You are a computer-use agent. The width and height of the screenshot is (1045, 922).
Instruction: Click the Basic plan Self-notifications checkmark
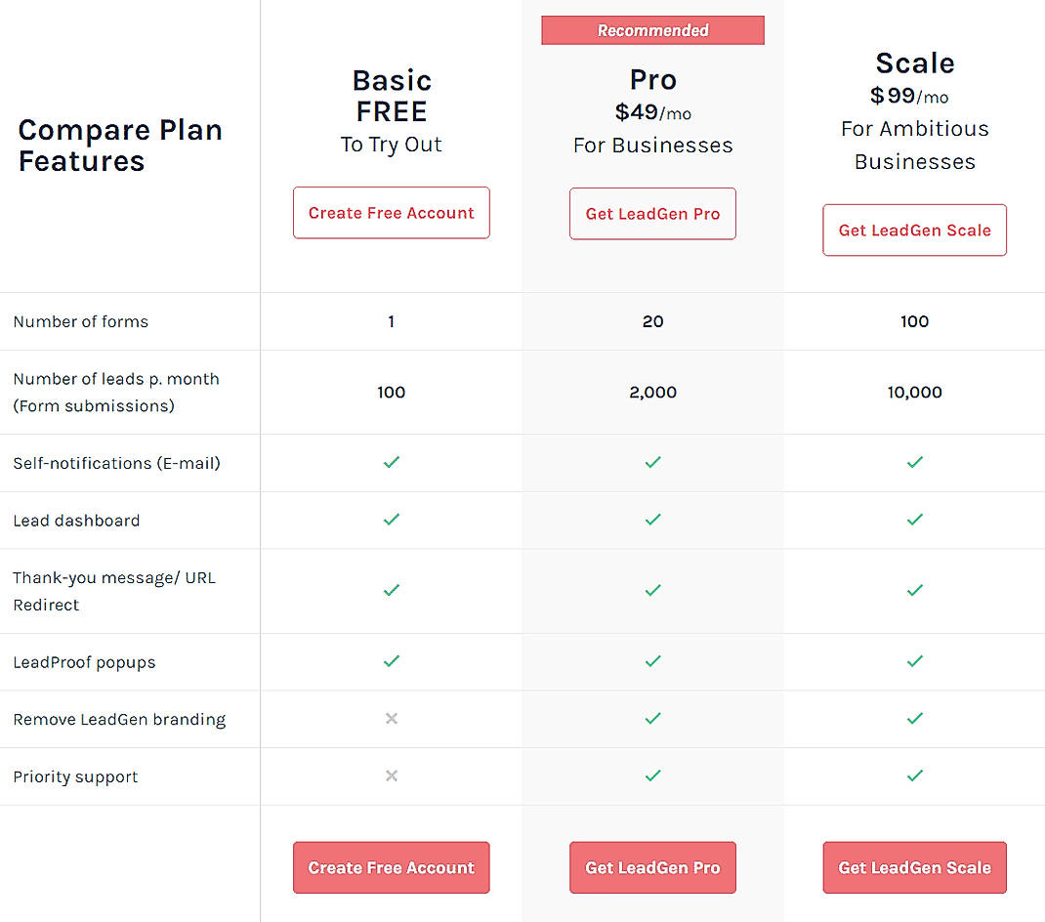[x=391, y=463]
